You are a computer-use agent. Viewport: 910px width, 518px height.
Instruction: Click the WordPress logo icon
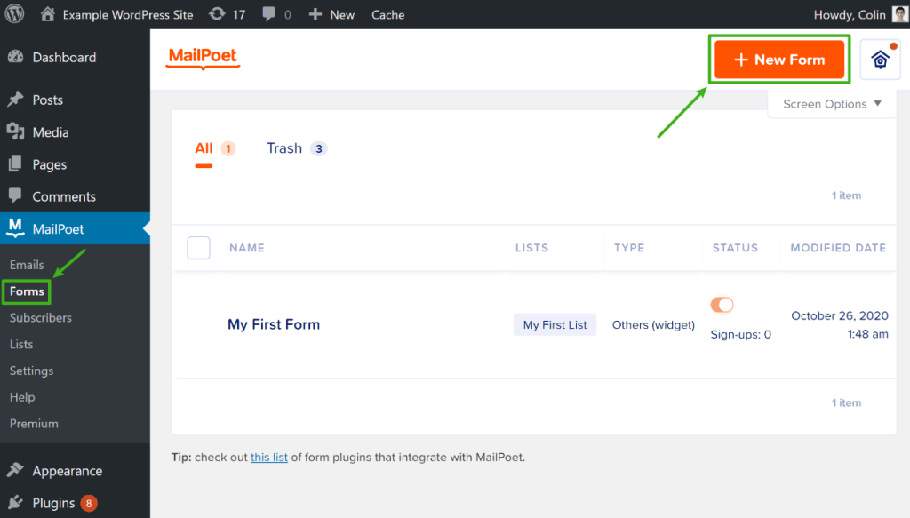tap(14, 14)
